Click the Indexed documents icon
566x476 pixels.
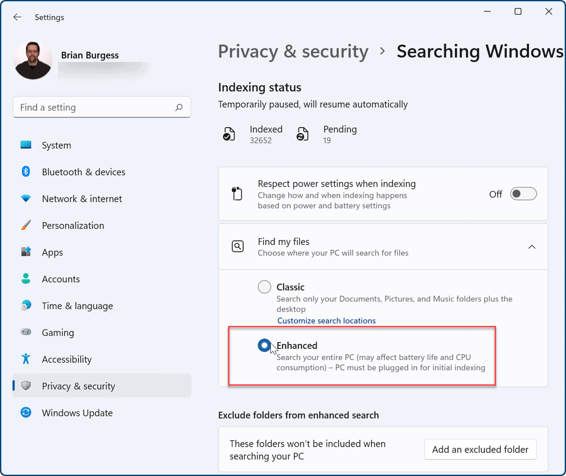(229, 133)
